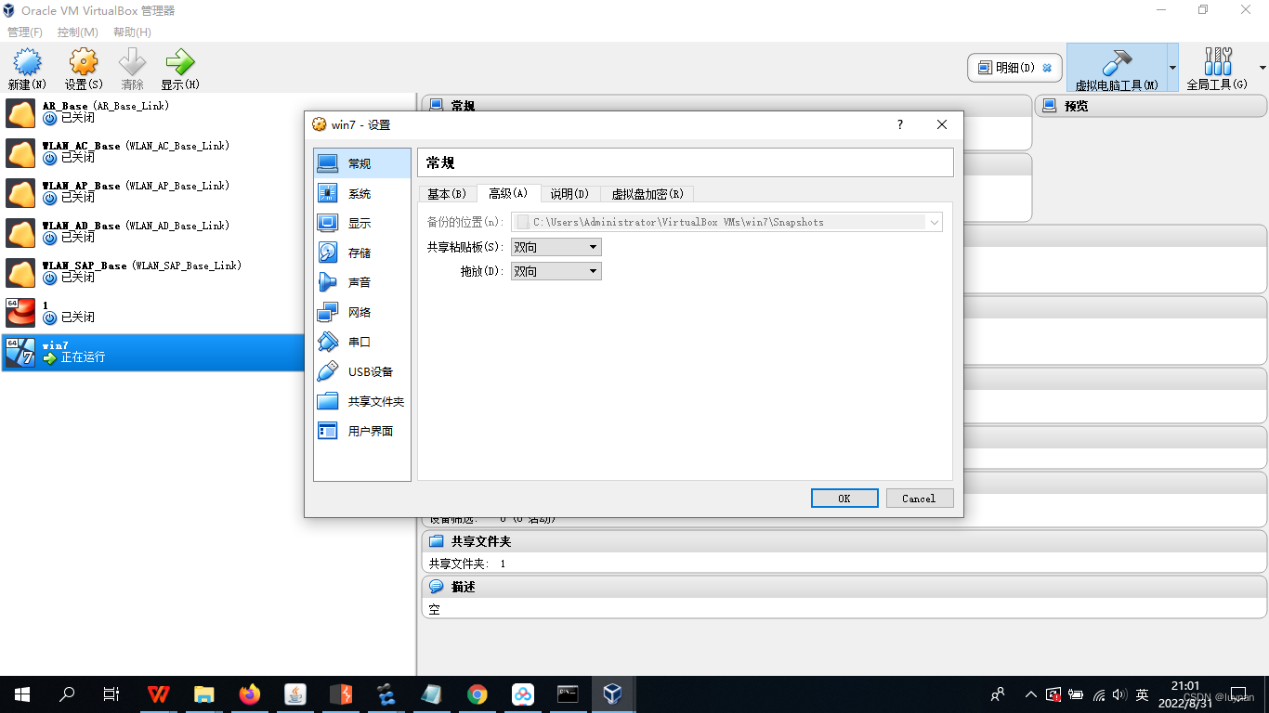
Task: Open the command prompt taskbar icon
Action: [x=568, y=694]
